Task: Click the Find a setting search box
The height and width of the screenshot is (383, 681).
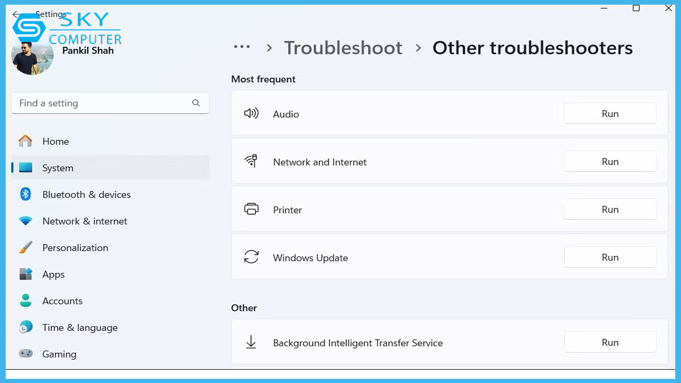Action: 110,103
